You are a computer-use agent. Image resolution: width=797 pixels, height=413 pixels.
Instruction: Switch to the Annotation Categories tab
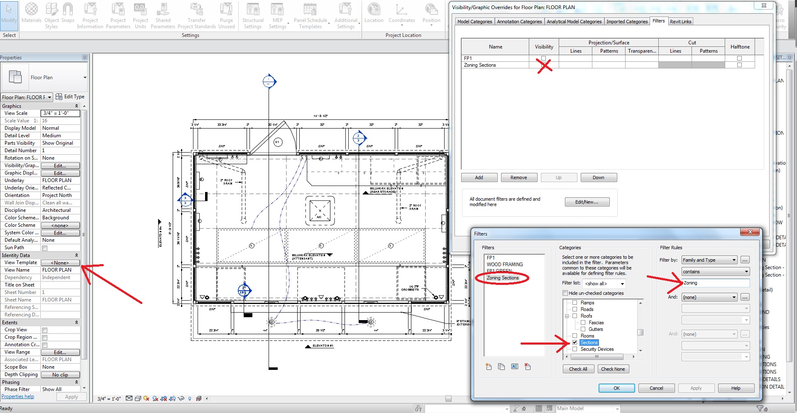tap(519, 21)
